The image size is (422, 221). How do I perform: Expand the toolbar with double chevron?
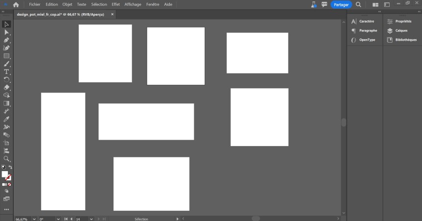pyautogui.click(x=3, y=12)
